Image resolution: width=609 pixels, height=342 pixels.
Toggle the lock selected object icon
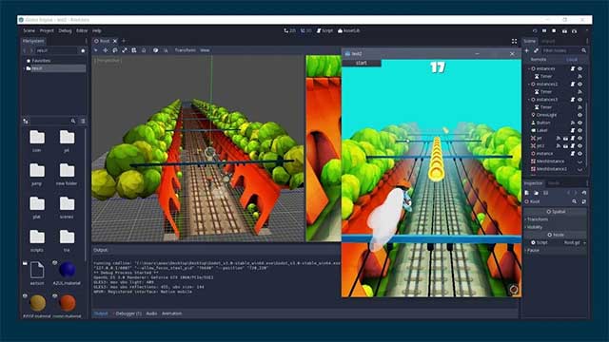(x=144, y=50)
